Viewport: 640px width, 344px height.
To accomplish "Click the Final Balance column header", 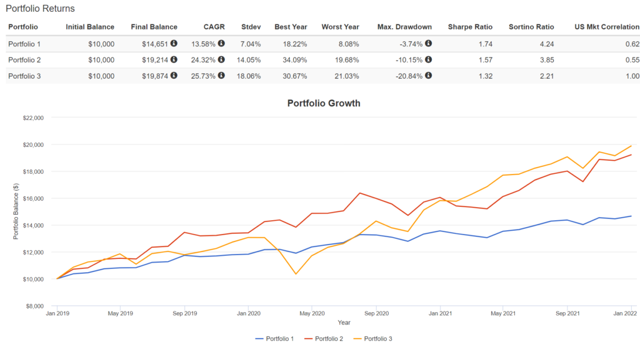I will coord(154,28).
